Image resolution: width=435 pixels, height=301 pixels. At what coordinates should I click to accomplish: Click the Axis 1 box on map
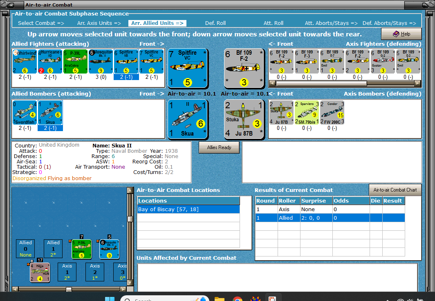(x=67, y=272)
